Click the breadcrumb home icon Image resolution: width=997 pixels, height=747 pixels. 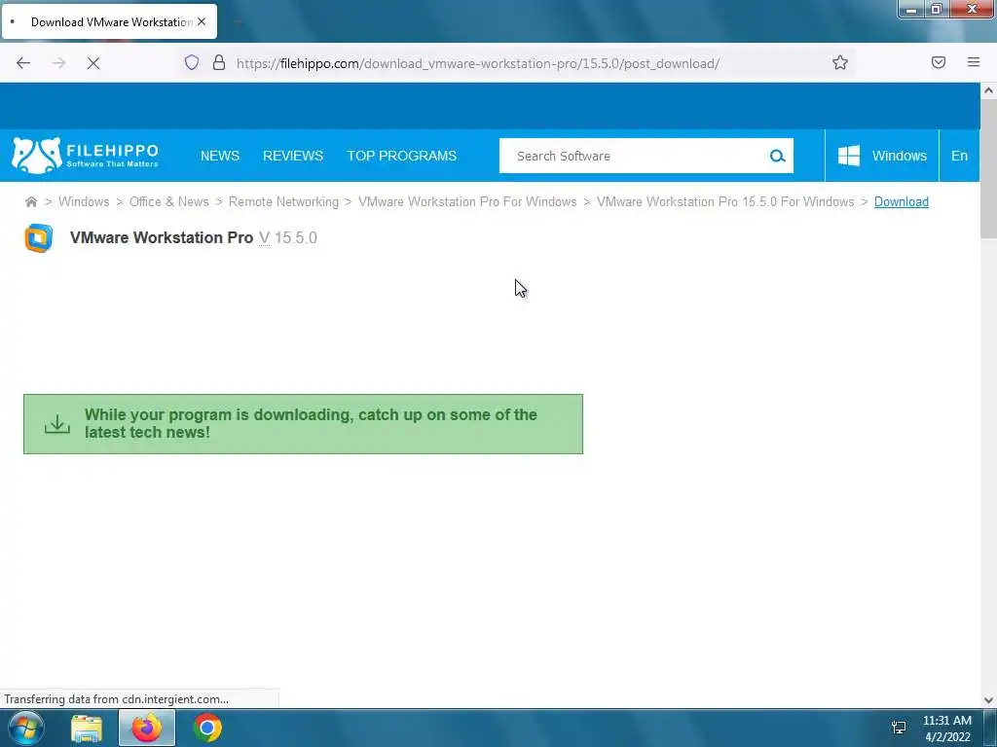point(30,202)
